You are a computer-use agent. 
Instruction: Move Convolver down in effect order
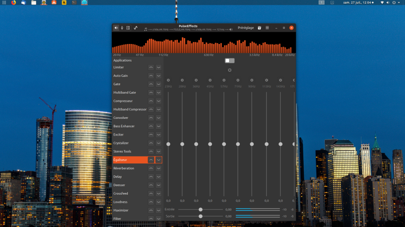[x=158, y=118]
